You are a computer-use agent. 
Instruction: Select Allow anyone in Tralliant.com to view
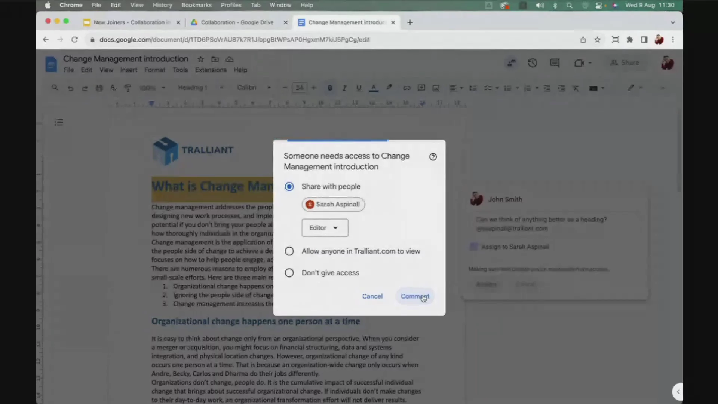289,251
